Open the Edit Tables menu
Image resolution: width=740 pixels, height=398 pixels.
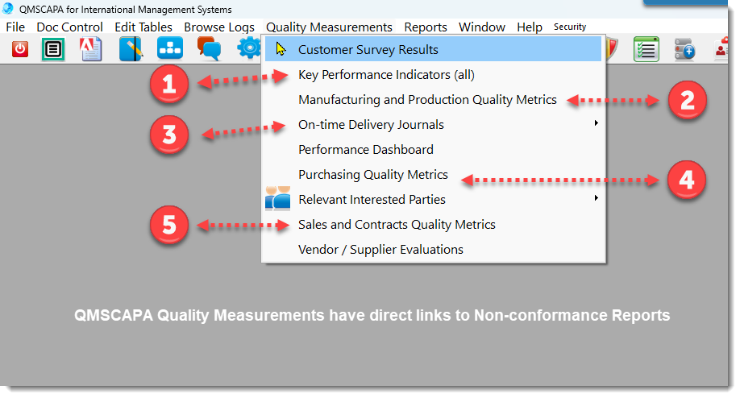pos(143,27)
